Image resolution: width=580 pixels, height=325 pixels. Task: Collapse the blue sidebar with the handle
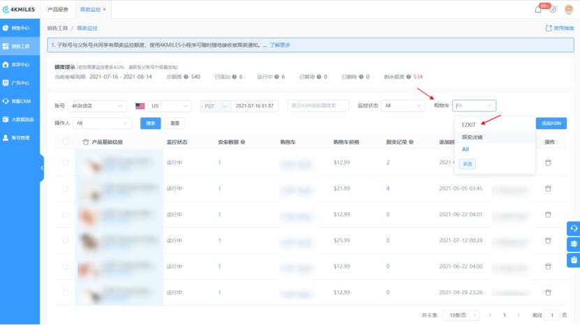tap(42, 168)
